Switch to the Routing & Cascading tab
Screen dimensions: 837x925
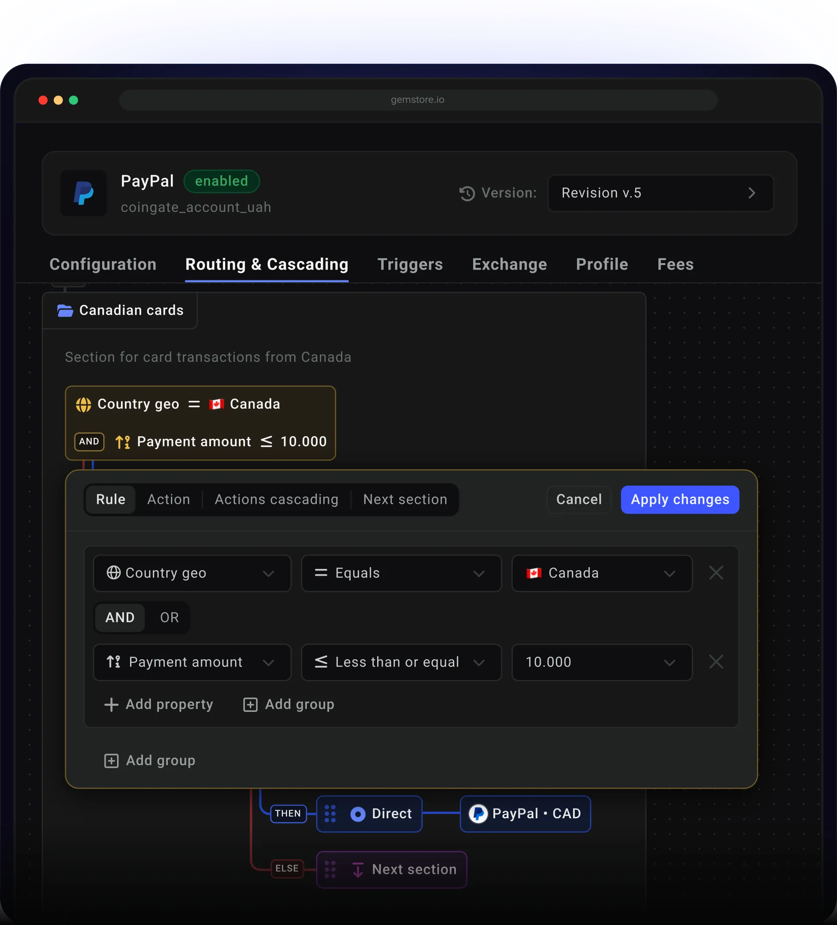point(267,264)
